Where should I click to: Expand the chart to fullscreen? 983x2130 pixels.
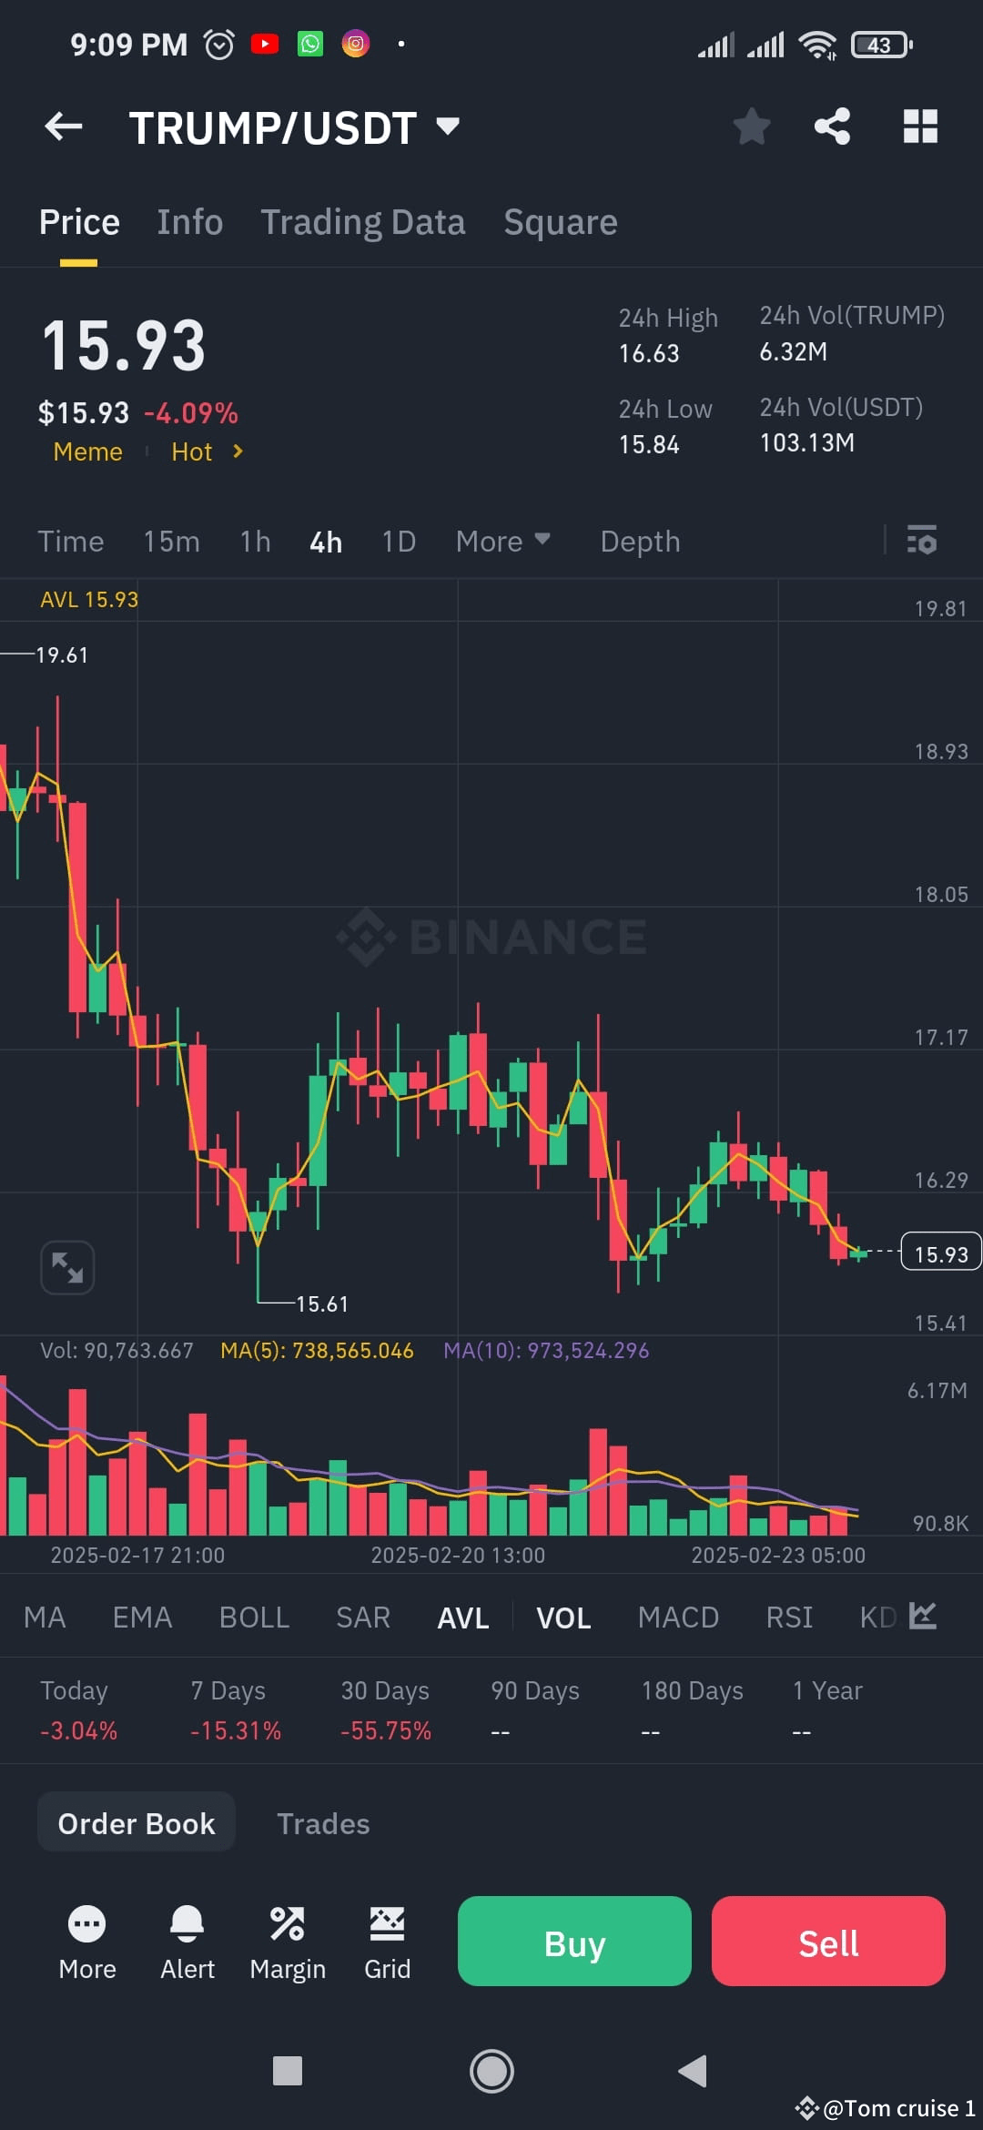pyautogui.click(x=67, y=1266)
